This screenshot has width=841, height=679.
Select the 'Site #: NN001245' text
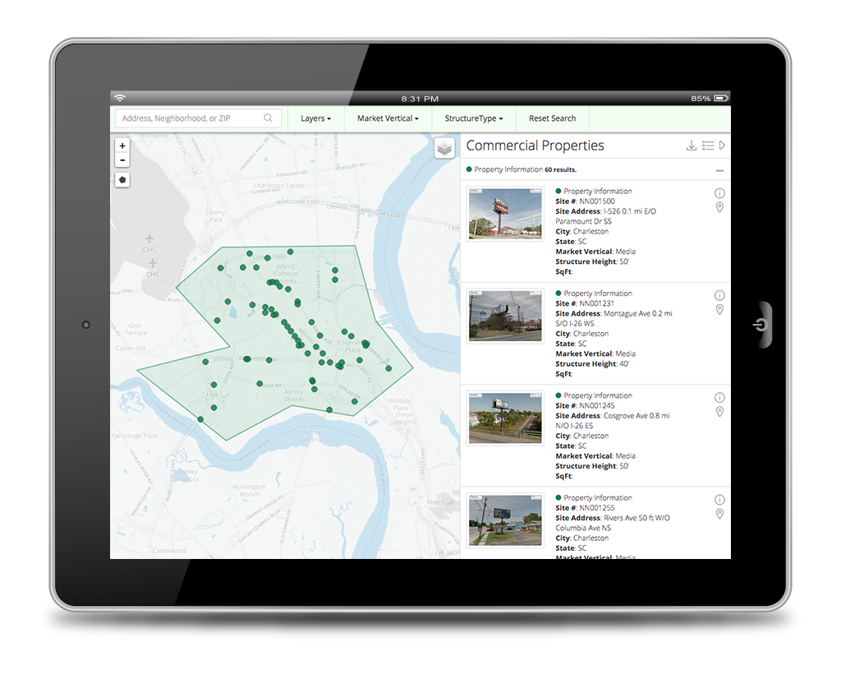[x=585, y=406]
